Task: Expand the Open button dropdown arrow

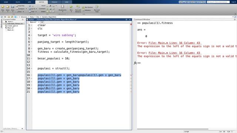Action: pos(7,12)
